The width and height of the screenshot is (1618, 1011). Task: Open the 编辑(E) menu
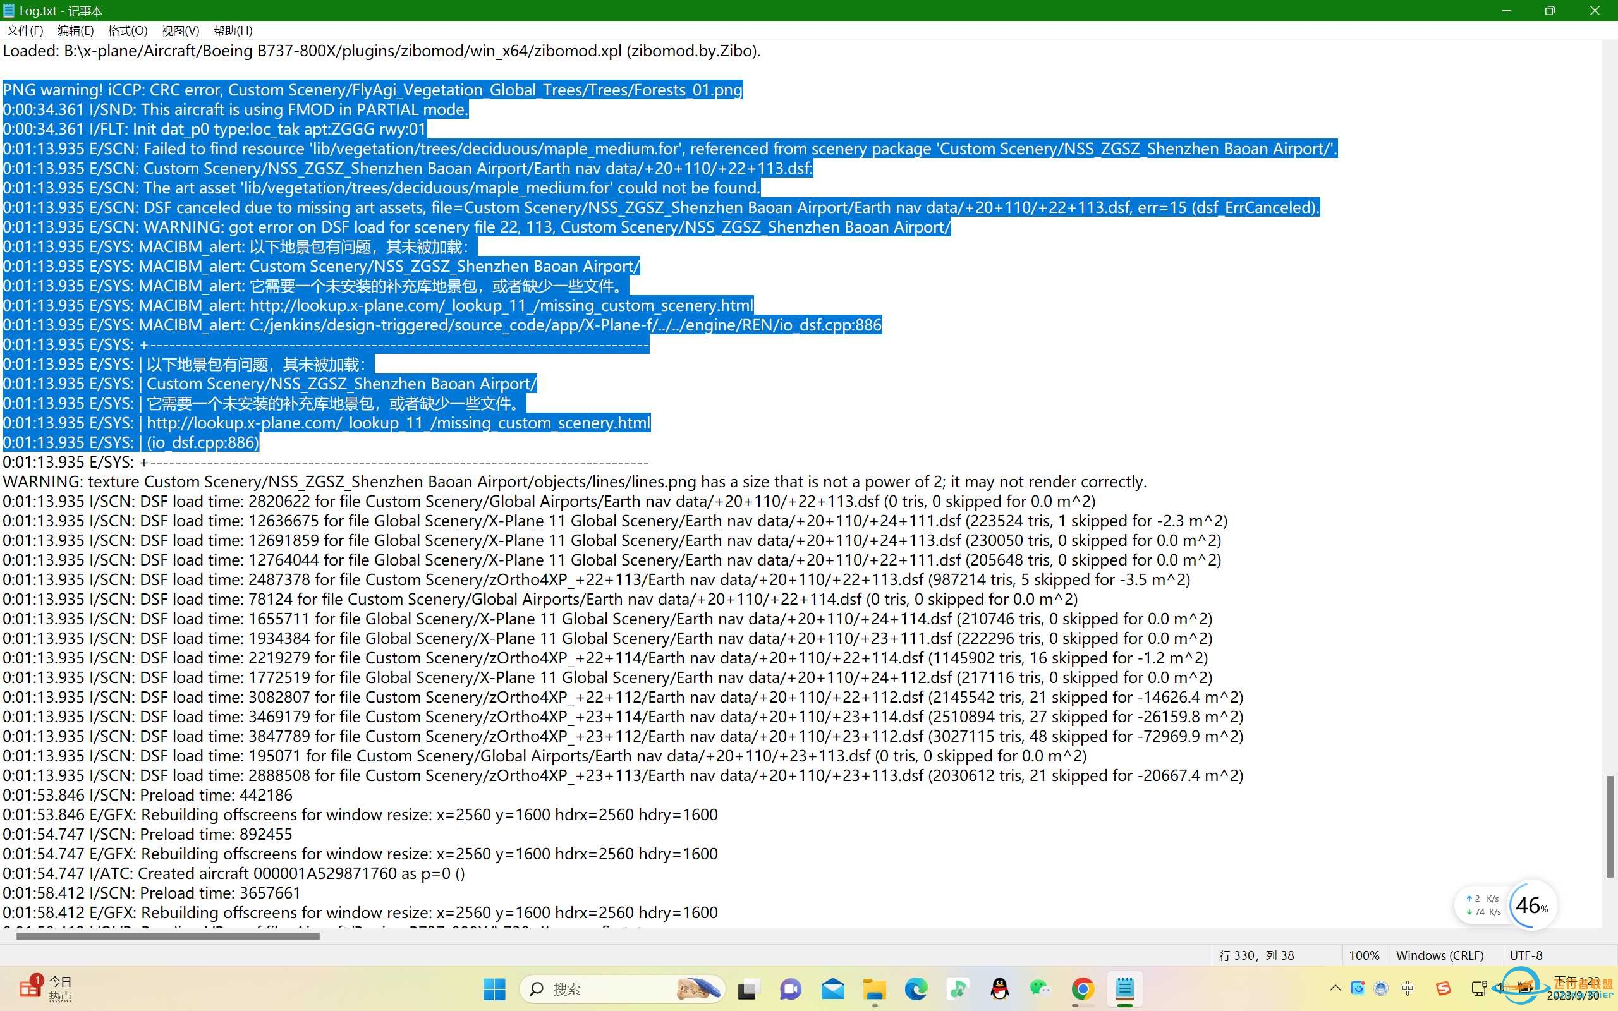pyautogui.click(x=76, y=31)
